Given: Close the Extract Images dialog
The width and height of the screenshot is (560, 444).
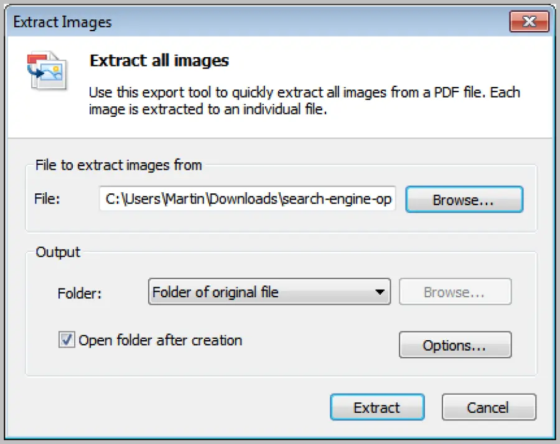Looking at the screenshot, I should (530, 22).
